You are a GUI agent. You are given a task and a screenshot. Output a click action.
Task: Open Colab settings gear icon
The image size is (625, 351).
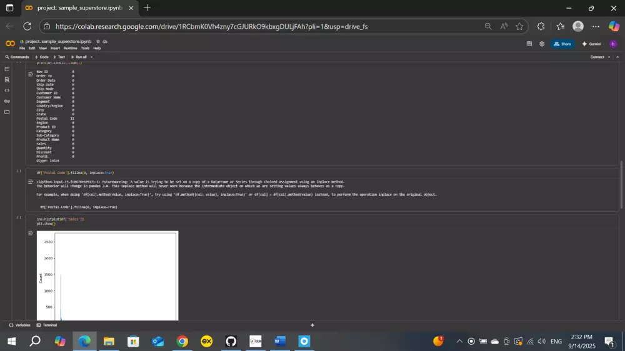coord(542,44)
